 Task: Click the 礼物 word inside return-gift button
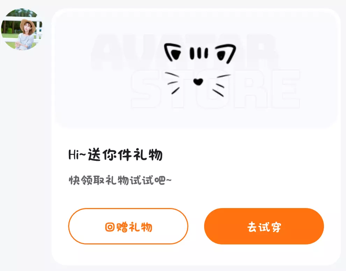coord(140,227)
